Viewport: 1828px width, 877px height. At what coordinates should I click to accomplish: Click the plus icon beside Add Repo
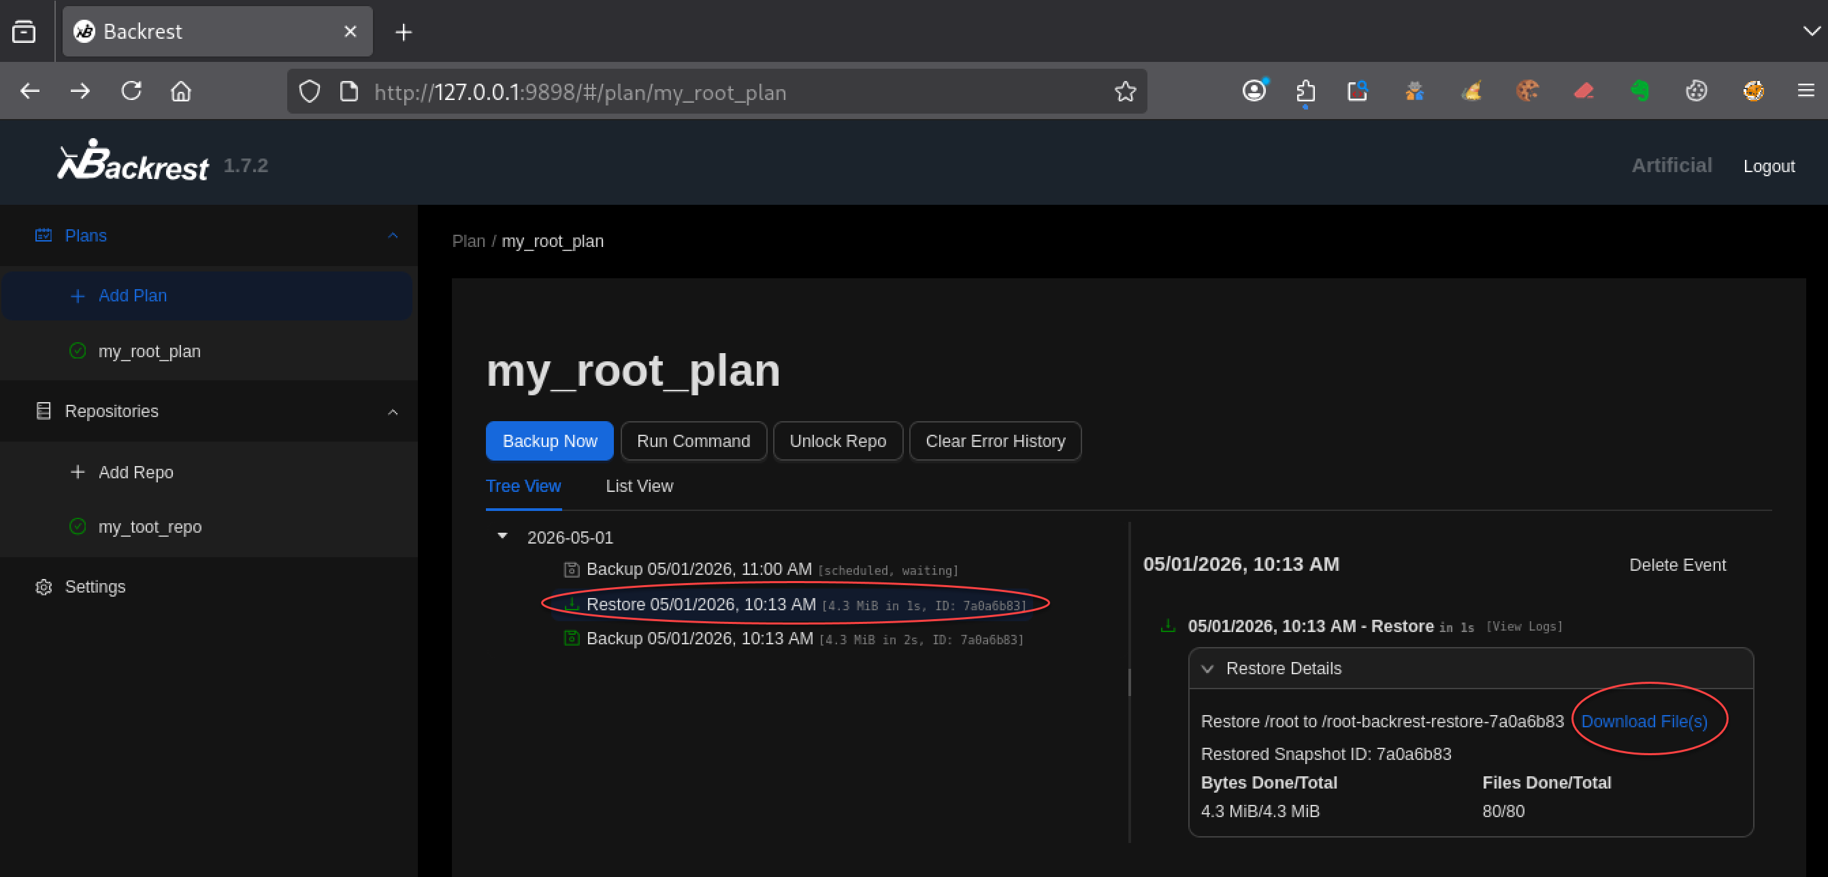click(78, 472)
